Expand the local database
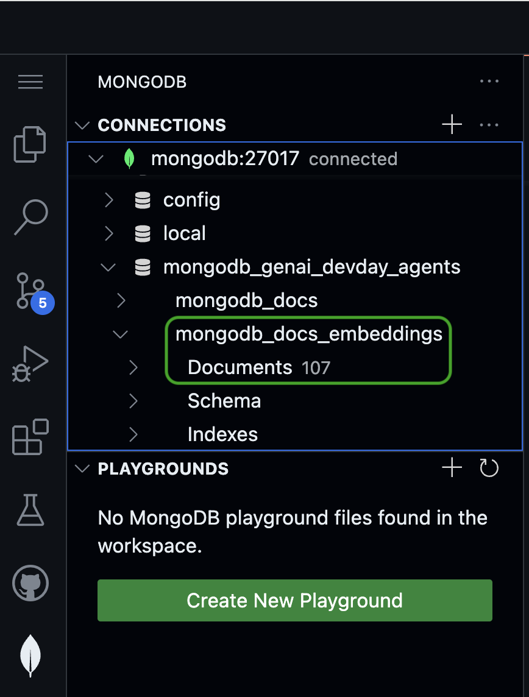 point(109,233)
